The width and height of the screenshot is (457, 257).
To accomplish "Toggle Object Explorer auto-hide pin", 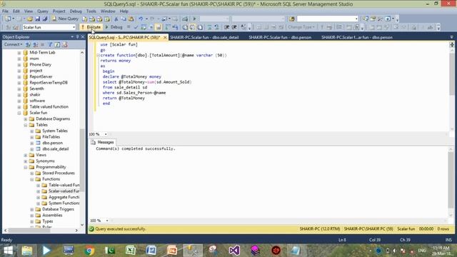I will click(x=78, y=36).
